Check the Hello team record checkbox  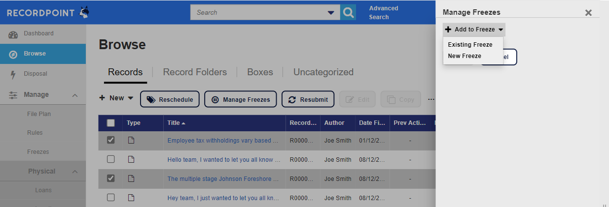[x=111, y=159]
